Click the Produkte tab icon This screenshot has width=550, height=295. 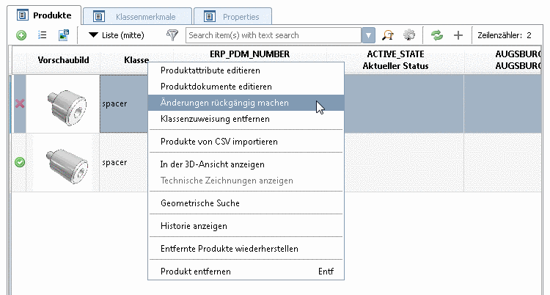[x=23, y=15]
